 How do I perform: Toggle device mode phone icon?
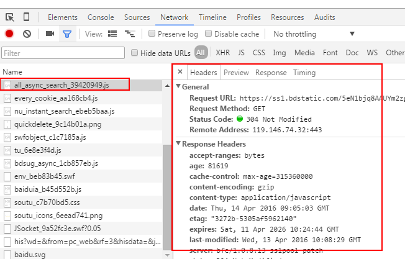[27, 17]
